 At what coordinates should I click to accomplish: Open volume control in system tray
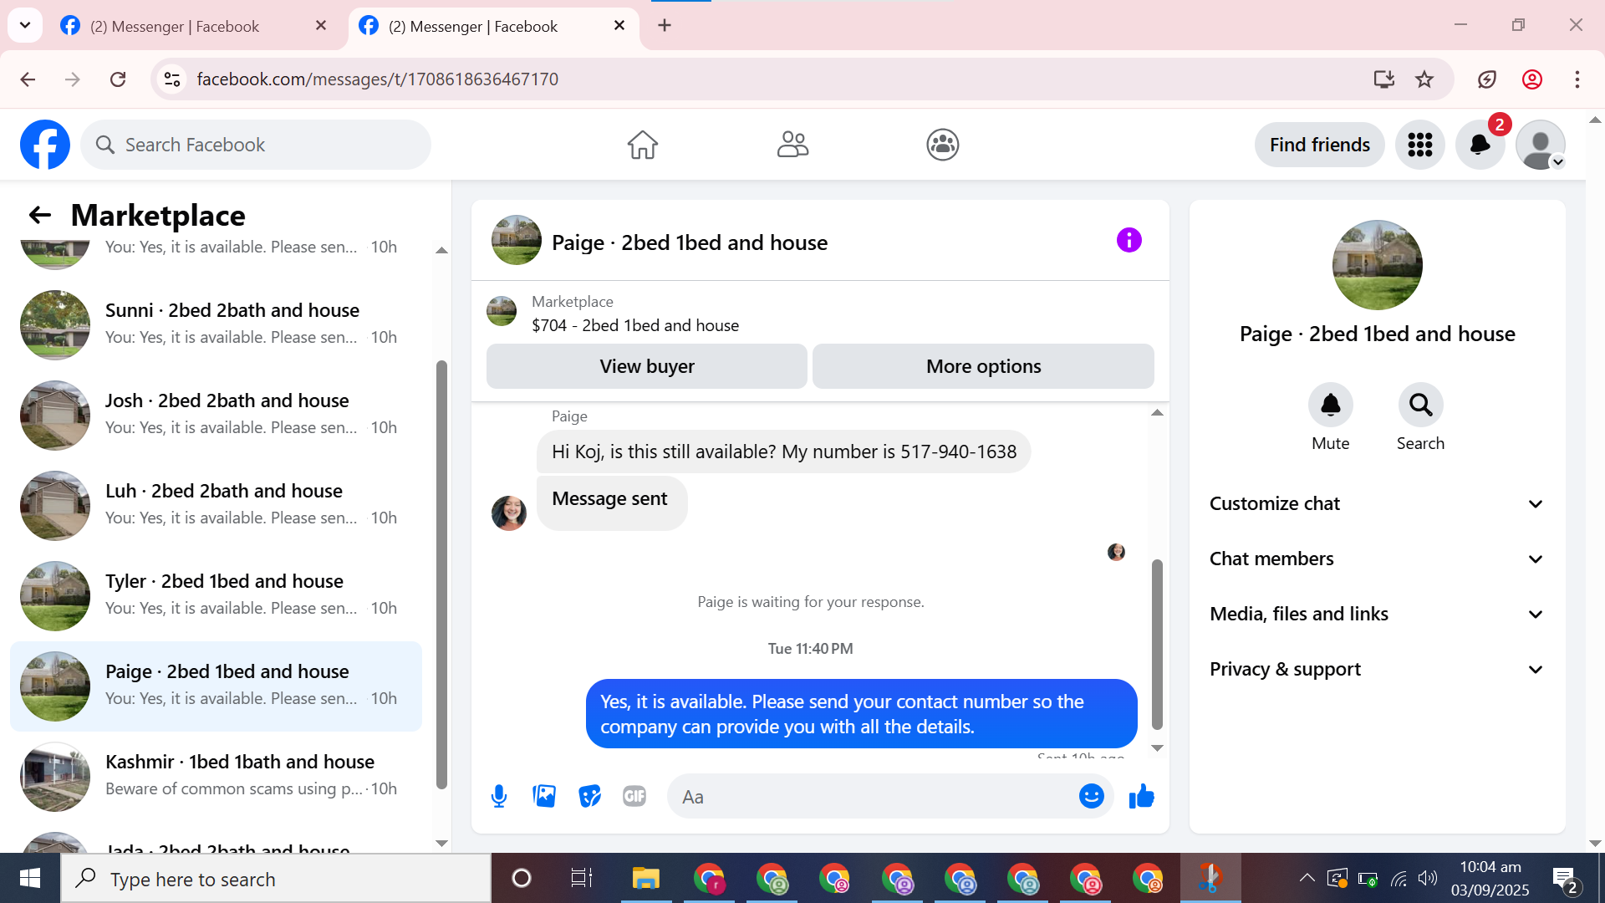[x=1428, y=878]
